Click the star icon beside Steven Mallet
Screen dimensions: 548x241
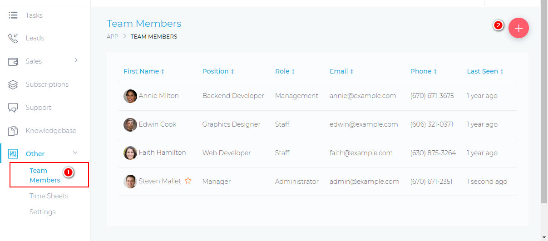pyautogui.click(x=188, y=181)
